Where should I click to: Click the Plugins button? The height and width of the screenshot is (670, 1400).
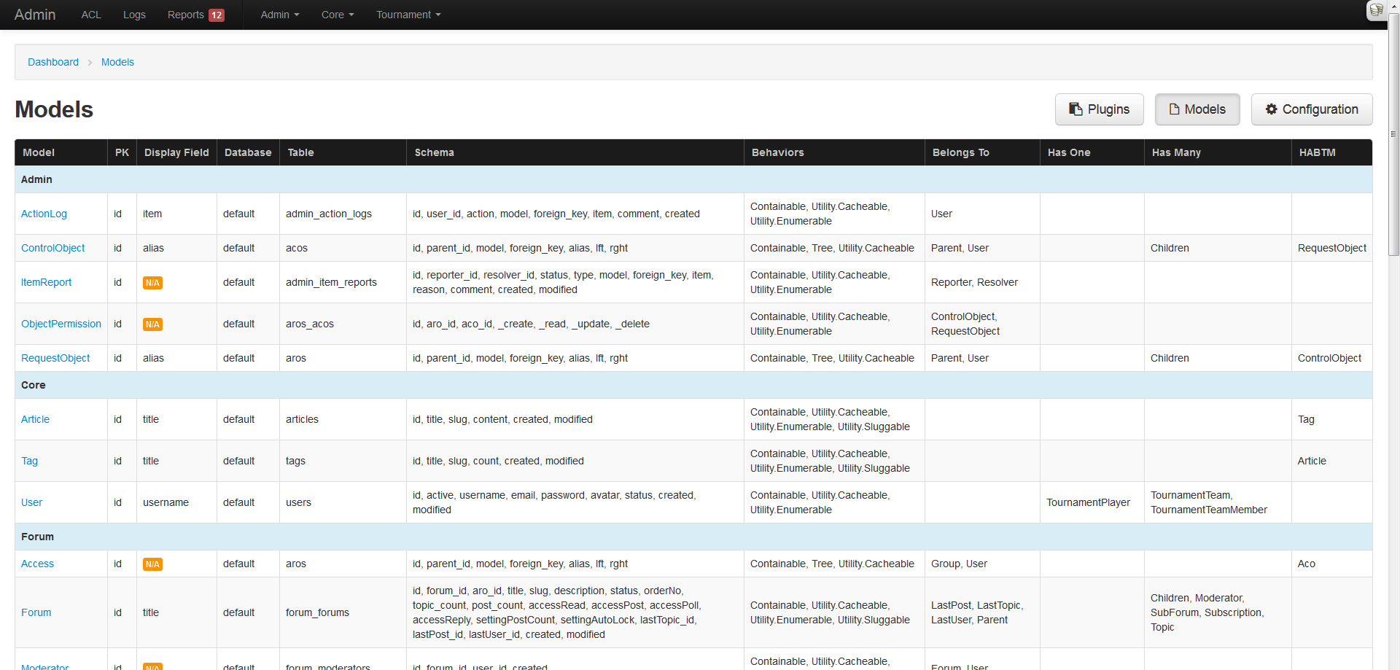(1099, 109)
